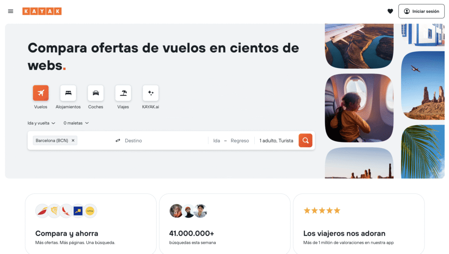Open the hamburger navigation menu
The height and width of the screenshot is (254, 449).
(x=11, y=11)
